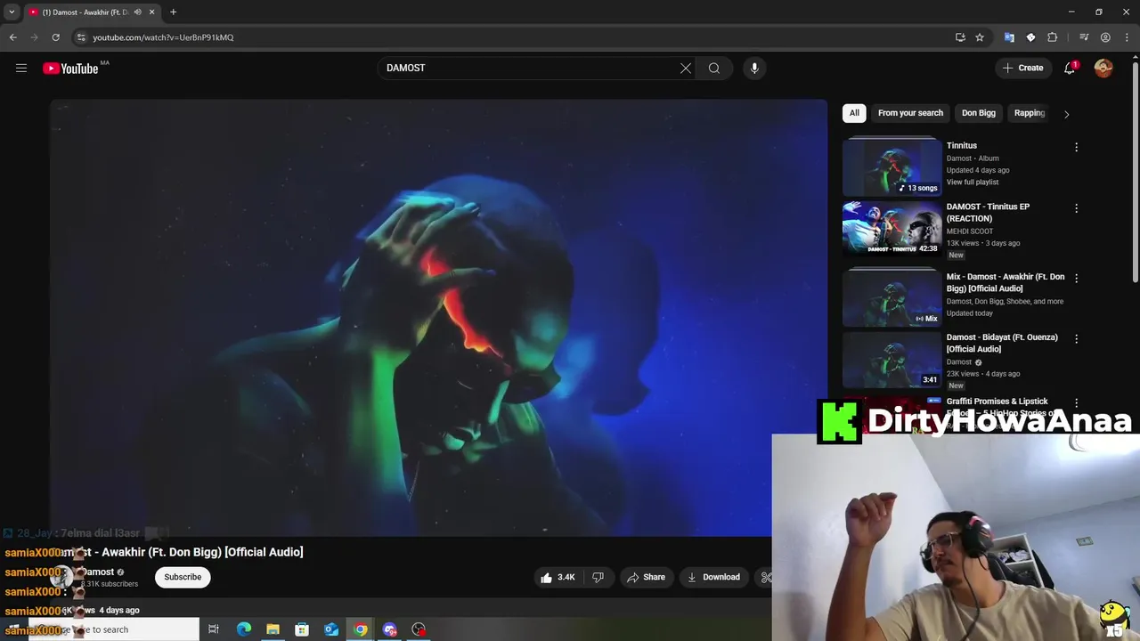Screen dimensions: 1140x641
Task: Open Outlook from taskbar
Action: coord(331,629)
